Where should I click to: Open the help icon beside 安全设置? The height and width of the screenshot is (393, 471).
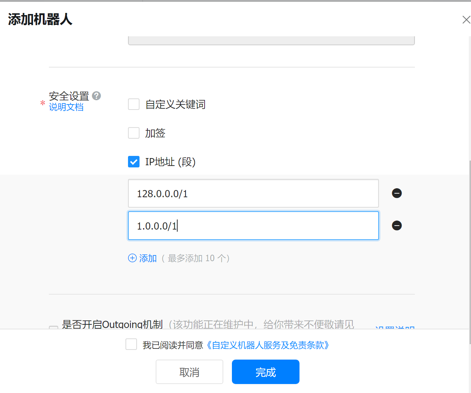(x=96, y=96)
